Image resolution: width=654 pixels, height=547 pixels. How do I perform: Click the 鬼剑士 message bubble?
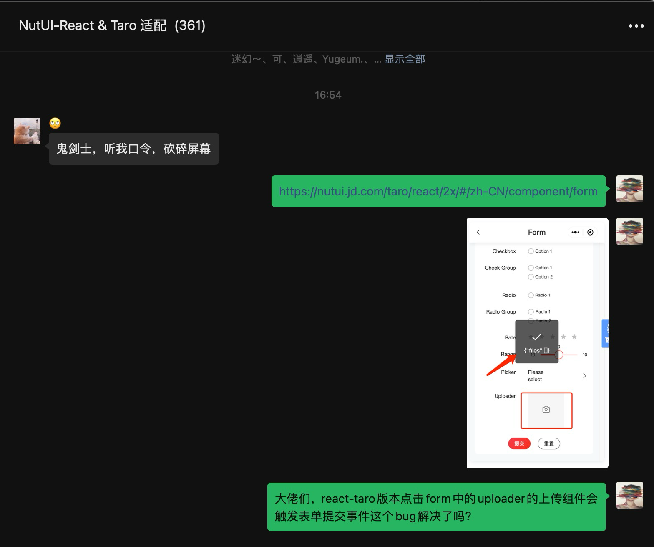133,149
